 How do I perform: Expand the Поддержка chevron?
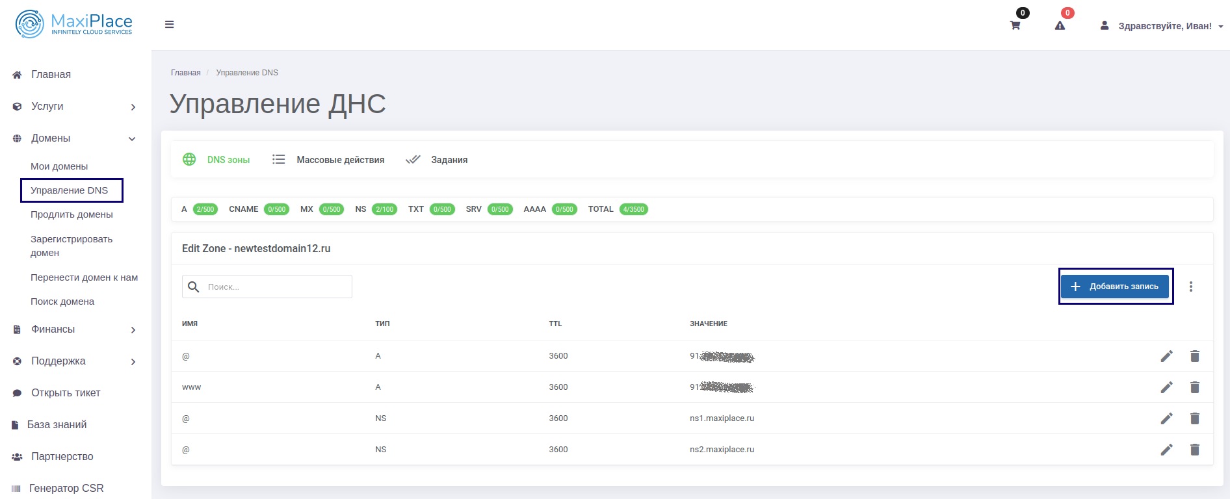pyautogui.click(x=133, y=362)
